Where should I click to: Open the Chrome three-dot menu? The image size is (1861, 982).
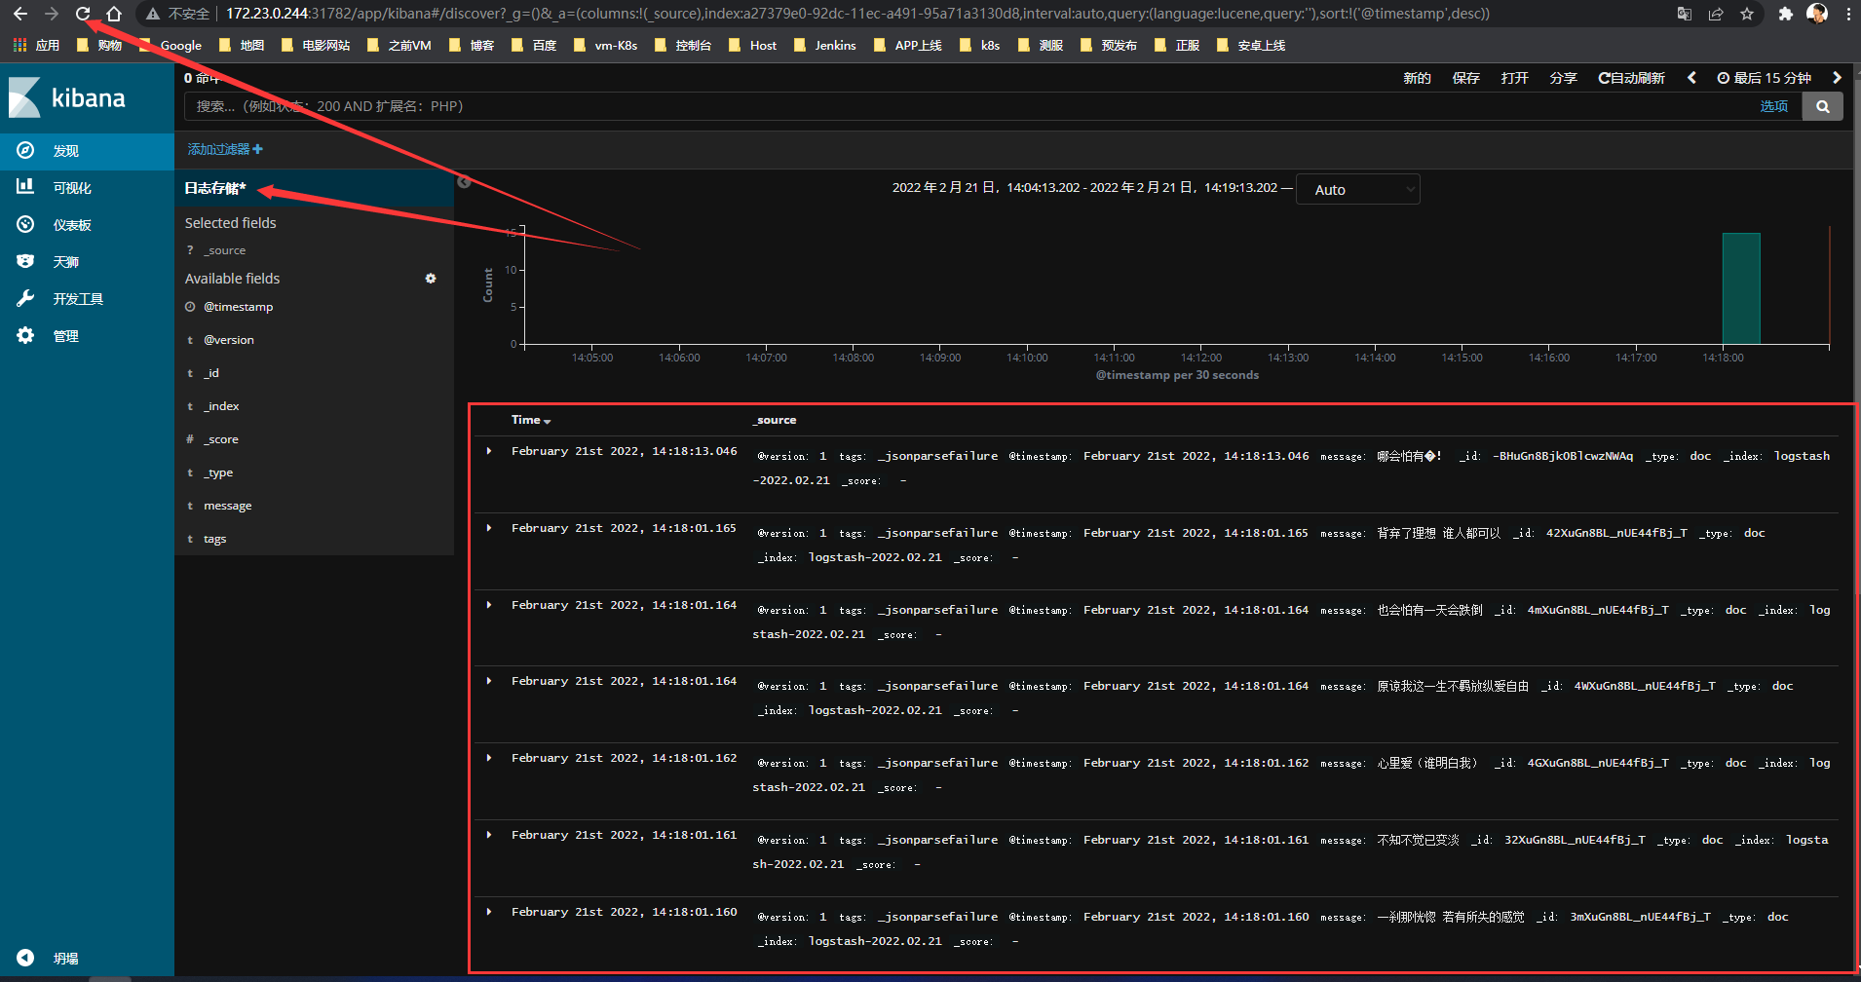tap(1847, 14)
